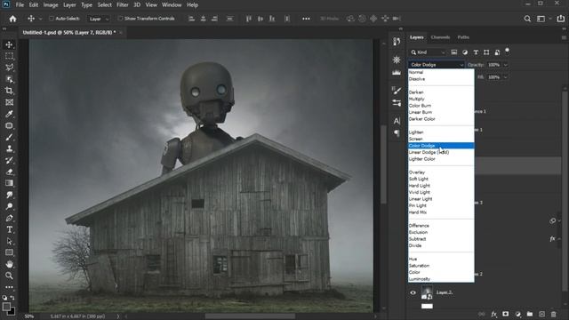
Task: Toggle type layer filter
Action: point(476,52)
